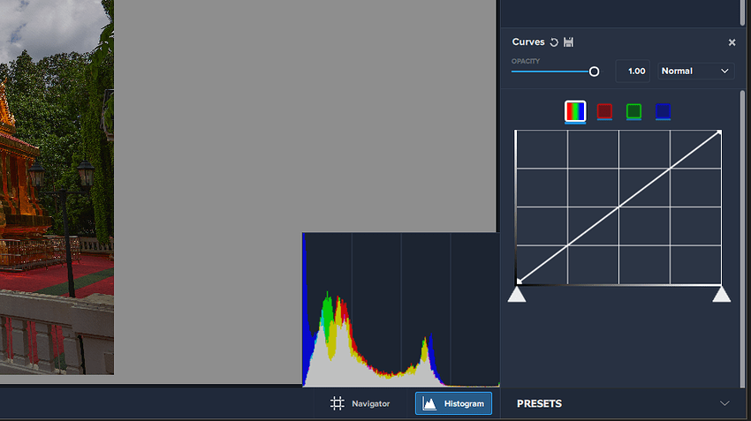The height and width of the screenshot is (421, 751).
Task: Select the blue channel swatch
Action: point(663,111)
